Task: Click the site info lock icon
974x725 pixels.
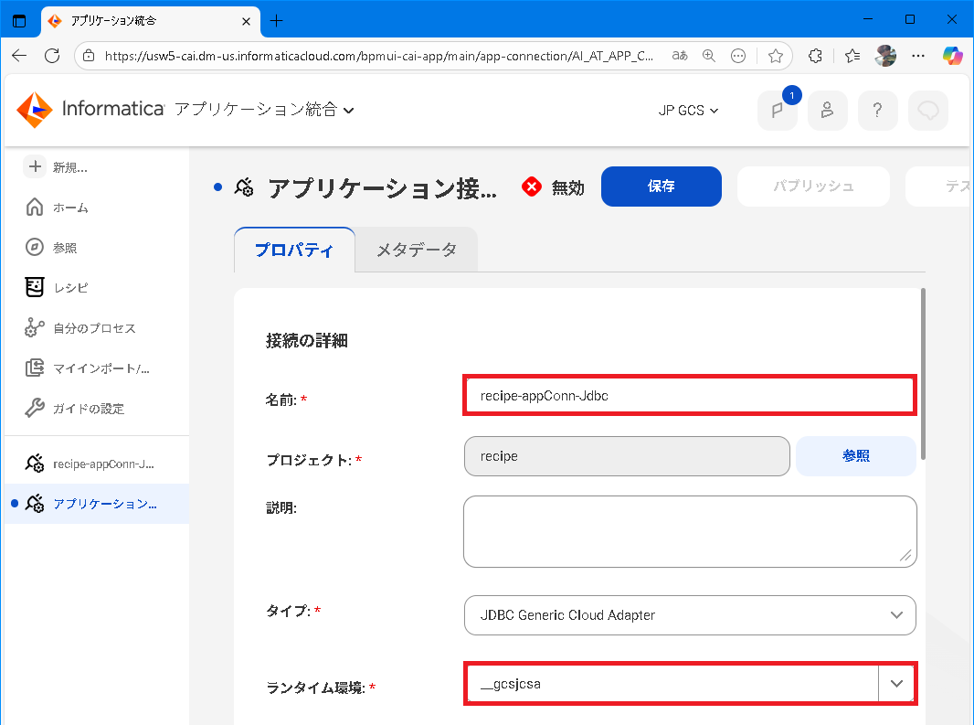Action: click(89, 56)
